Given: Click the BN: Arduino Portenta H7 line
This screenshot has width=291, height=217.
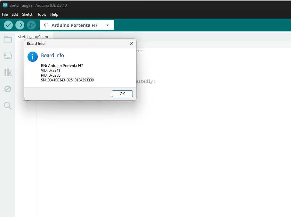Looking at the screenshot, I should click(x=62, y=66).
